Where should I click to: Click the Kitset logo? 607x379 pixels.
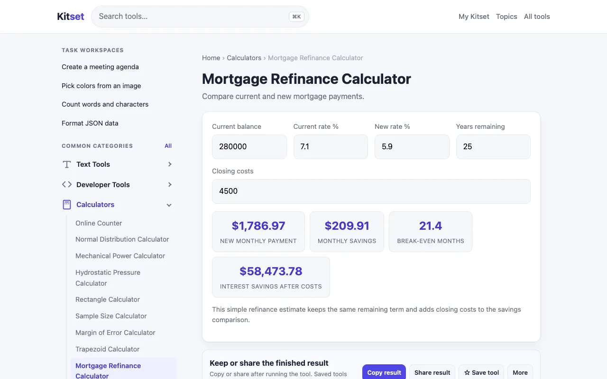(x=71, y=17)
